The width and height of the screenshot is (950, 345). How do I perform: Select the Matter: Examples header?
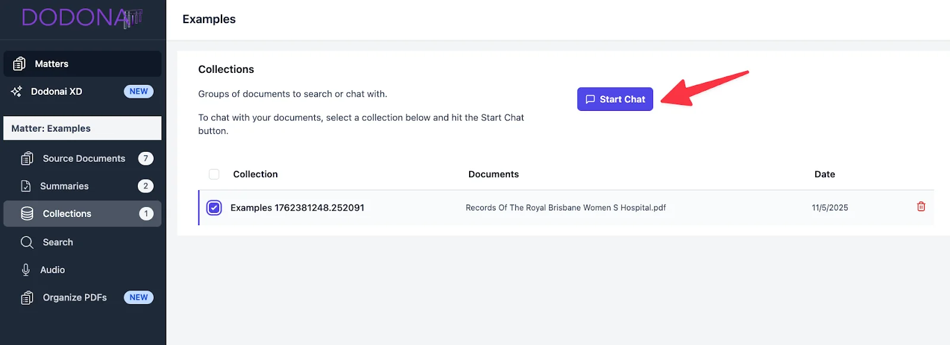[82, 128]
